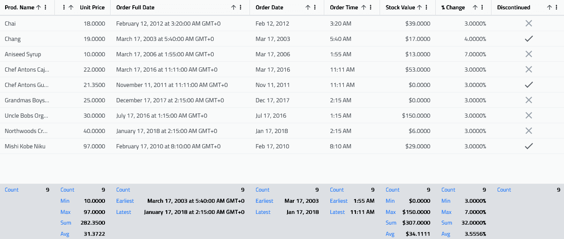Click the Discontinued column sort arrow

550,7
